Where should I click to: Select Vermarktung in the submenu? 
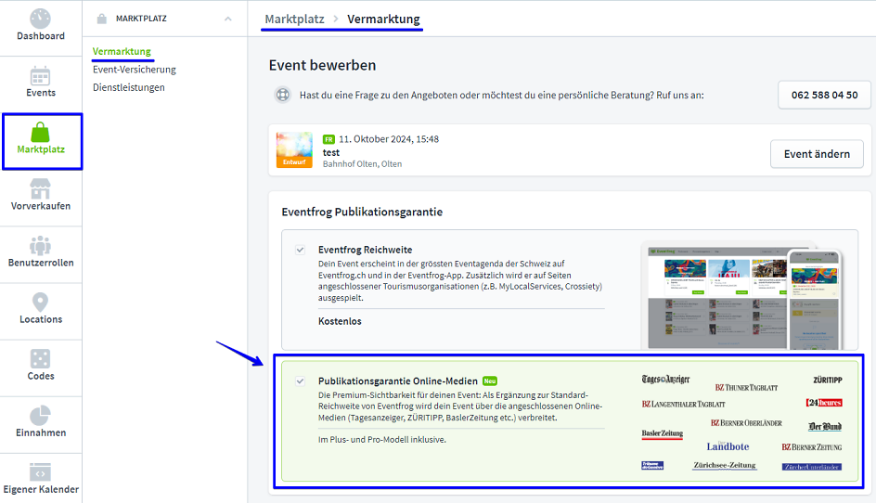[x=122, y=51]
